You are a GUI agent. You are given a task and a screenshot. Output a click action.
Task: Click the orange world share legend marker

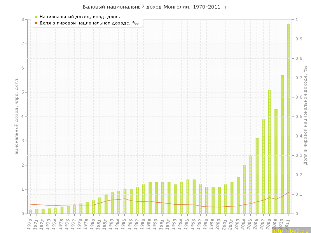pyautogui.click(x=36, y=23)
